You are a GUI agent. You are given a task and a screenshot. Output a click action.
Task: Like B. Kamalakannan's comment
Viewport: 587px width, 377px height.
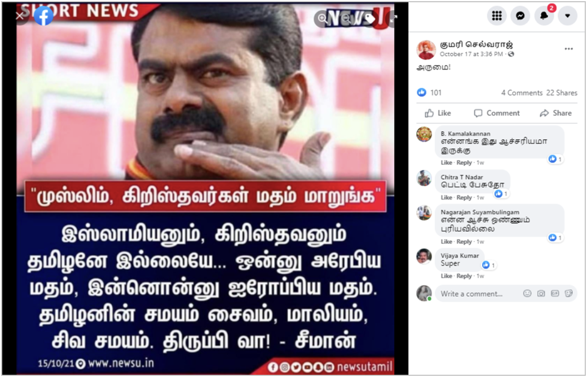(x=446, y=162)
